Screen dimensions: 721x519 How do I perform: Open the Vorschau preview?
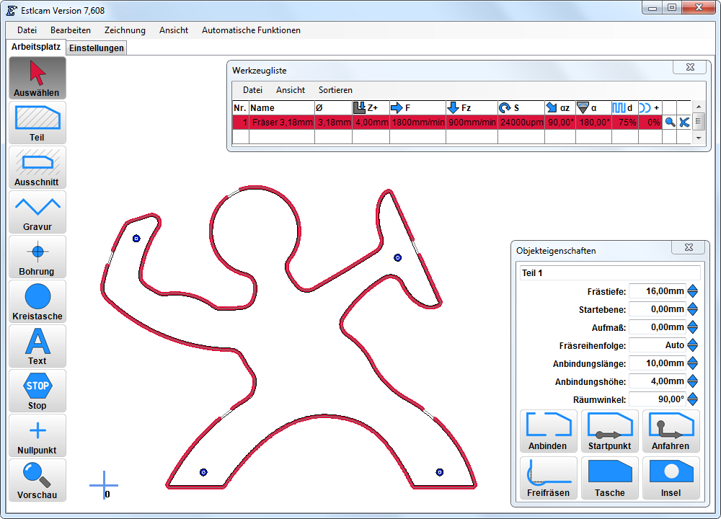pyautogui.click(x=37, y=480)
